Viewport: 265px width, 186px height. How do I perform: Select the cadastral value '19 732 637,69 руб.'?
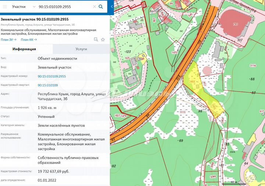(x=53, y=172)
